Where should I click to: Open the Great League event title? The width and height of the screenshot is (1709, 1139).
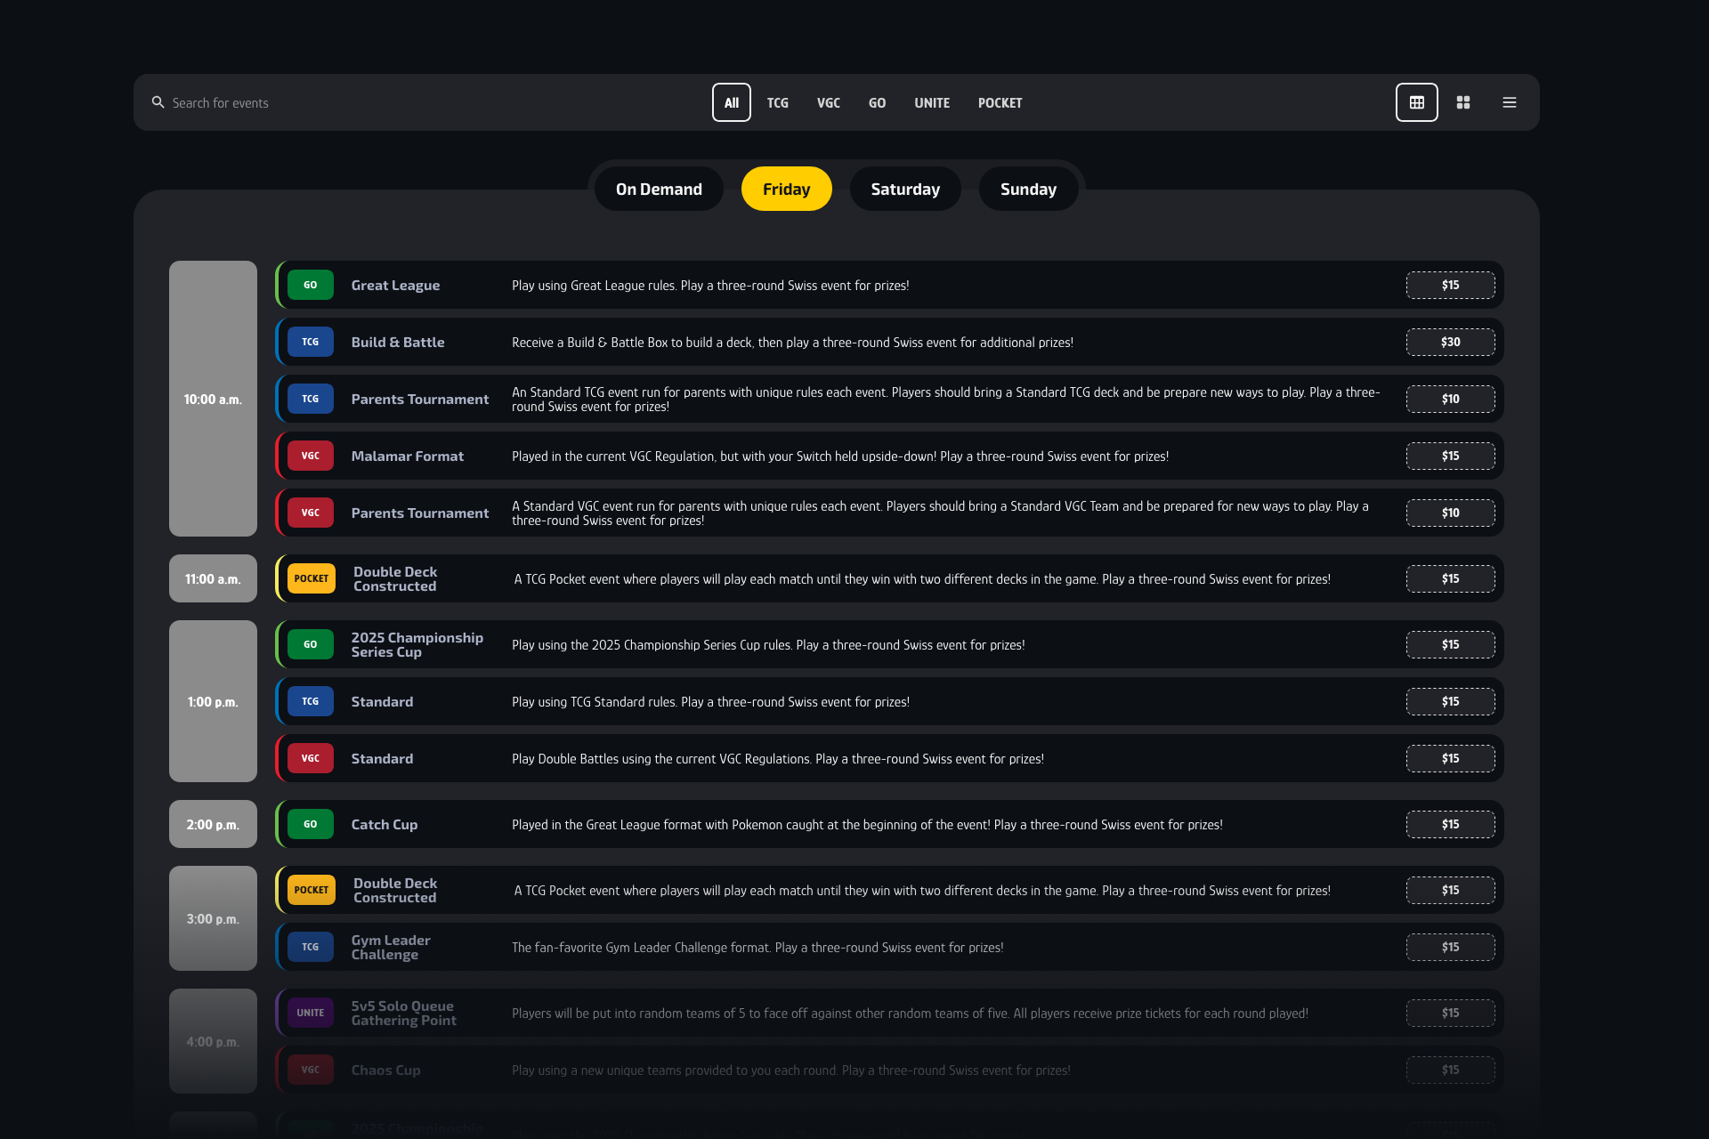(x=395, y=285)
